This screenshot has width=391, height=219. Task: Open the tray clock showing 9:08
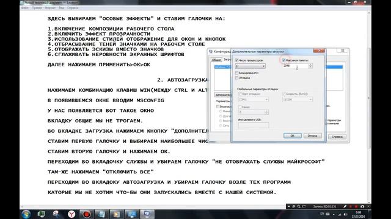[x=359, y=214]
